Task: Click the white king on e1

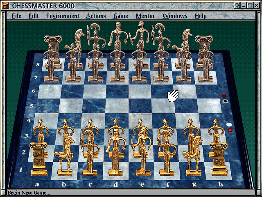Action: [x=141, y=151]
